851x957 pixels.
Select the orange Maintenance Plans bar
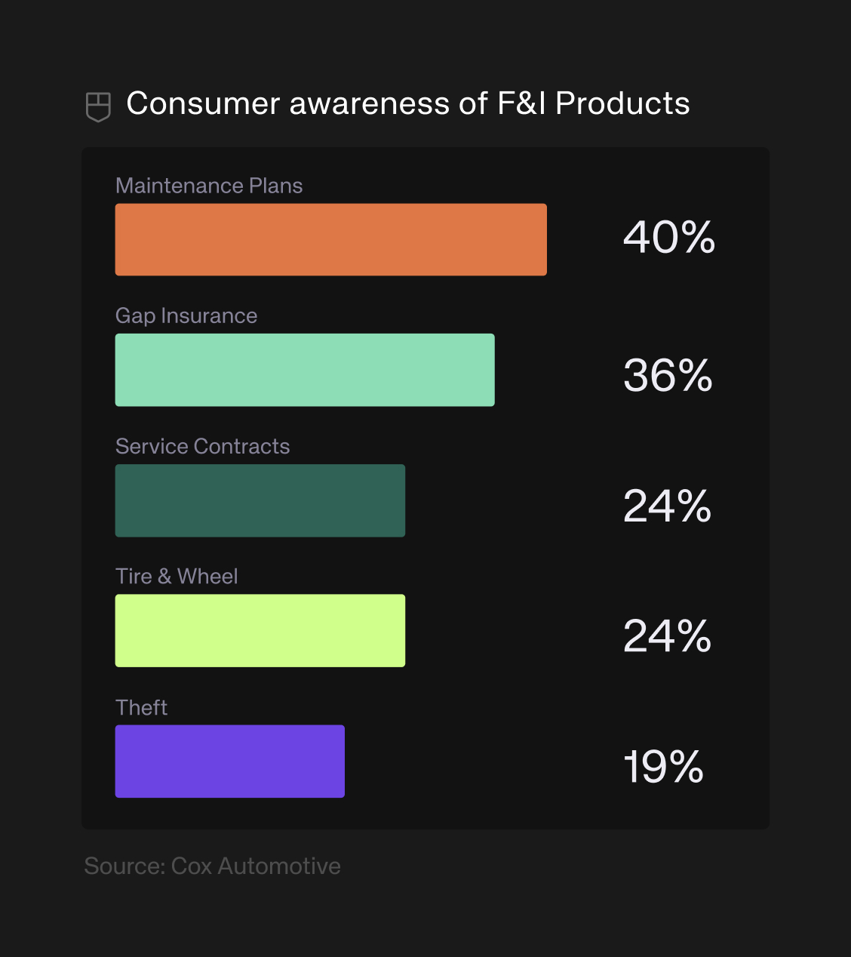point(330,239)
